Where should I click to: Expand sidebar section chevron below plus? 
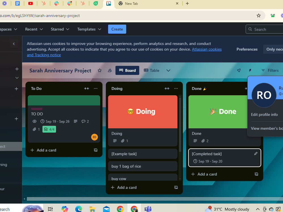[17, 78]
